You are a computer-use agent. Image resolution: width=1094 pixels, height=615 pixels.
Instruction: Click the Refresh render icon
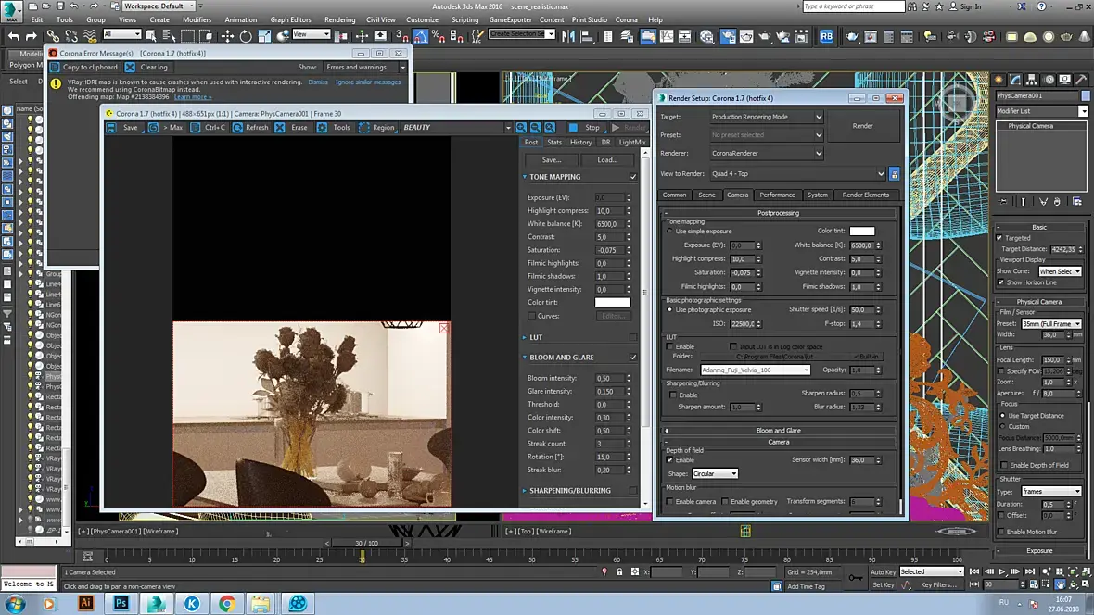tap(237, 128)
